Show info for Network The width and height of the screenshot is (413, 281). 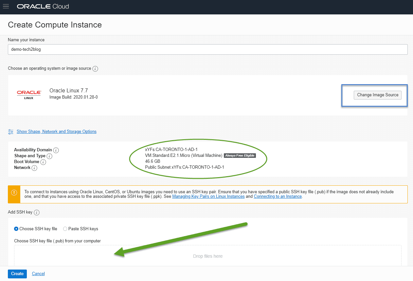tap(34, 168)
